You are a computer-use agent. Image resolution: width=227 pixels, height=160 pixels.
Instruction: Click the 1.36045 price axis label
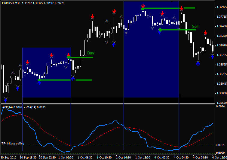click(221, 84)
